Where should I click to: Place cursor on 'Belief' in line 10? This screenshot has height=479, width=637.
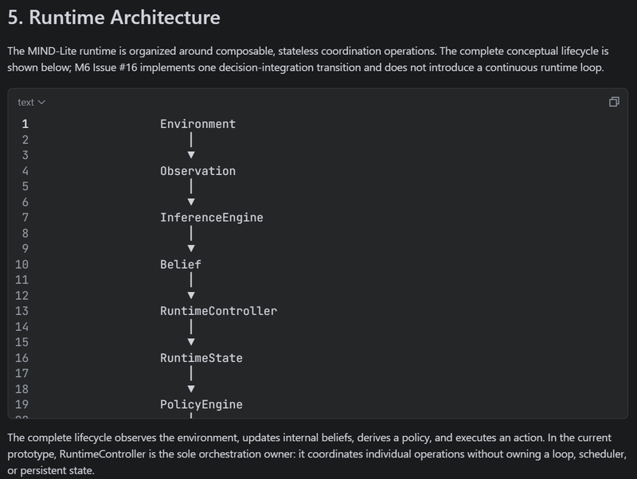[181, 264]
